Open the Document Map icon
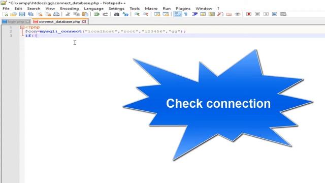Image resolution: width=325 pixels, height=183 pixels. click(x=212, y=14)
